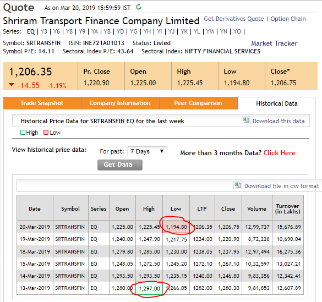This screenshot has height=302, width=322.
Task: Click the 16,275.36 turnover cell
Action: (288, 251)
